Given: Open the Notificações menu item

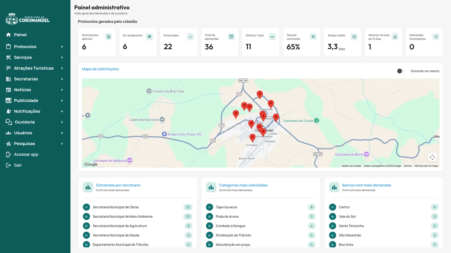Looking at the screenshot, I should pyautogui.click(x=35, y=111).
